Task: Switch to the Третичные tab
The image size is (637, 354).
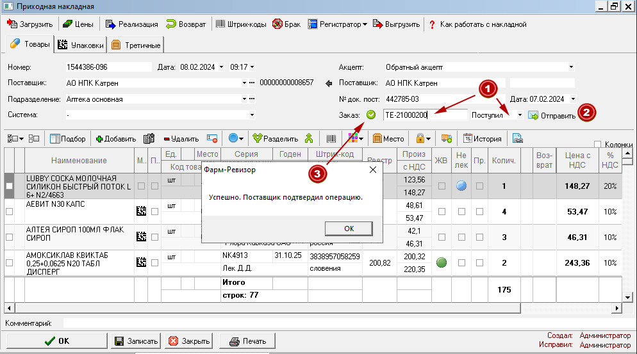Action: pyautogui.click(x=136, y=45)
